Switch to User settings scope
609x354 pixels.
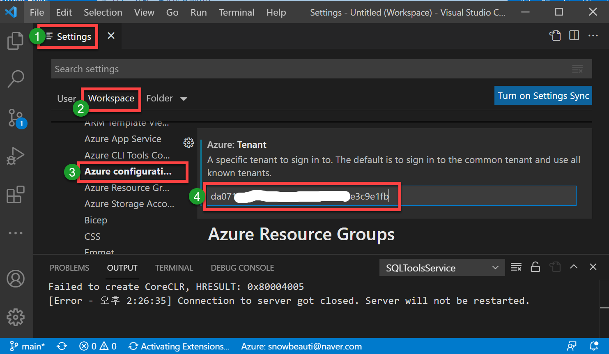coord(67,99)
